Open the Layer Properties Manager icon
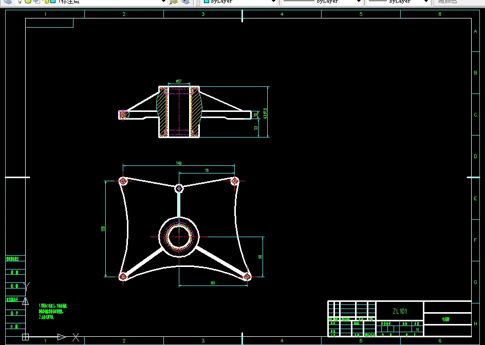The width and height of the screenshot is (485, 345). (8, 2)
